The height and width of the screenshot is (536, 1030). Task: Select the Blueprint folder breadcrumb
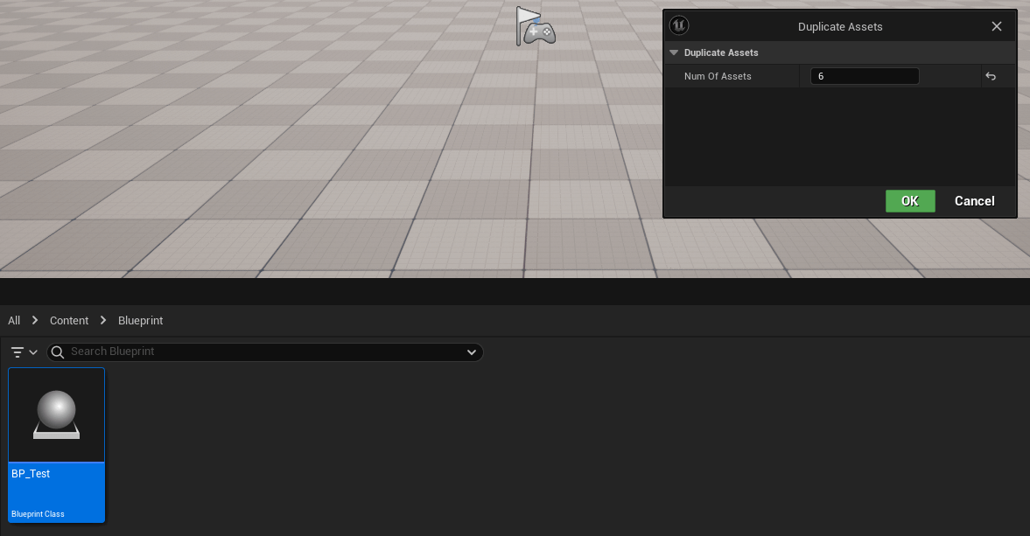(140, 321)
